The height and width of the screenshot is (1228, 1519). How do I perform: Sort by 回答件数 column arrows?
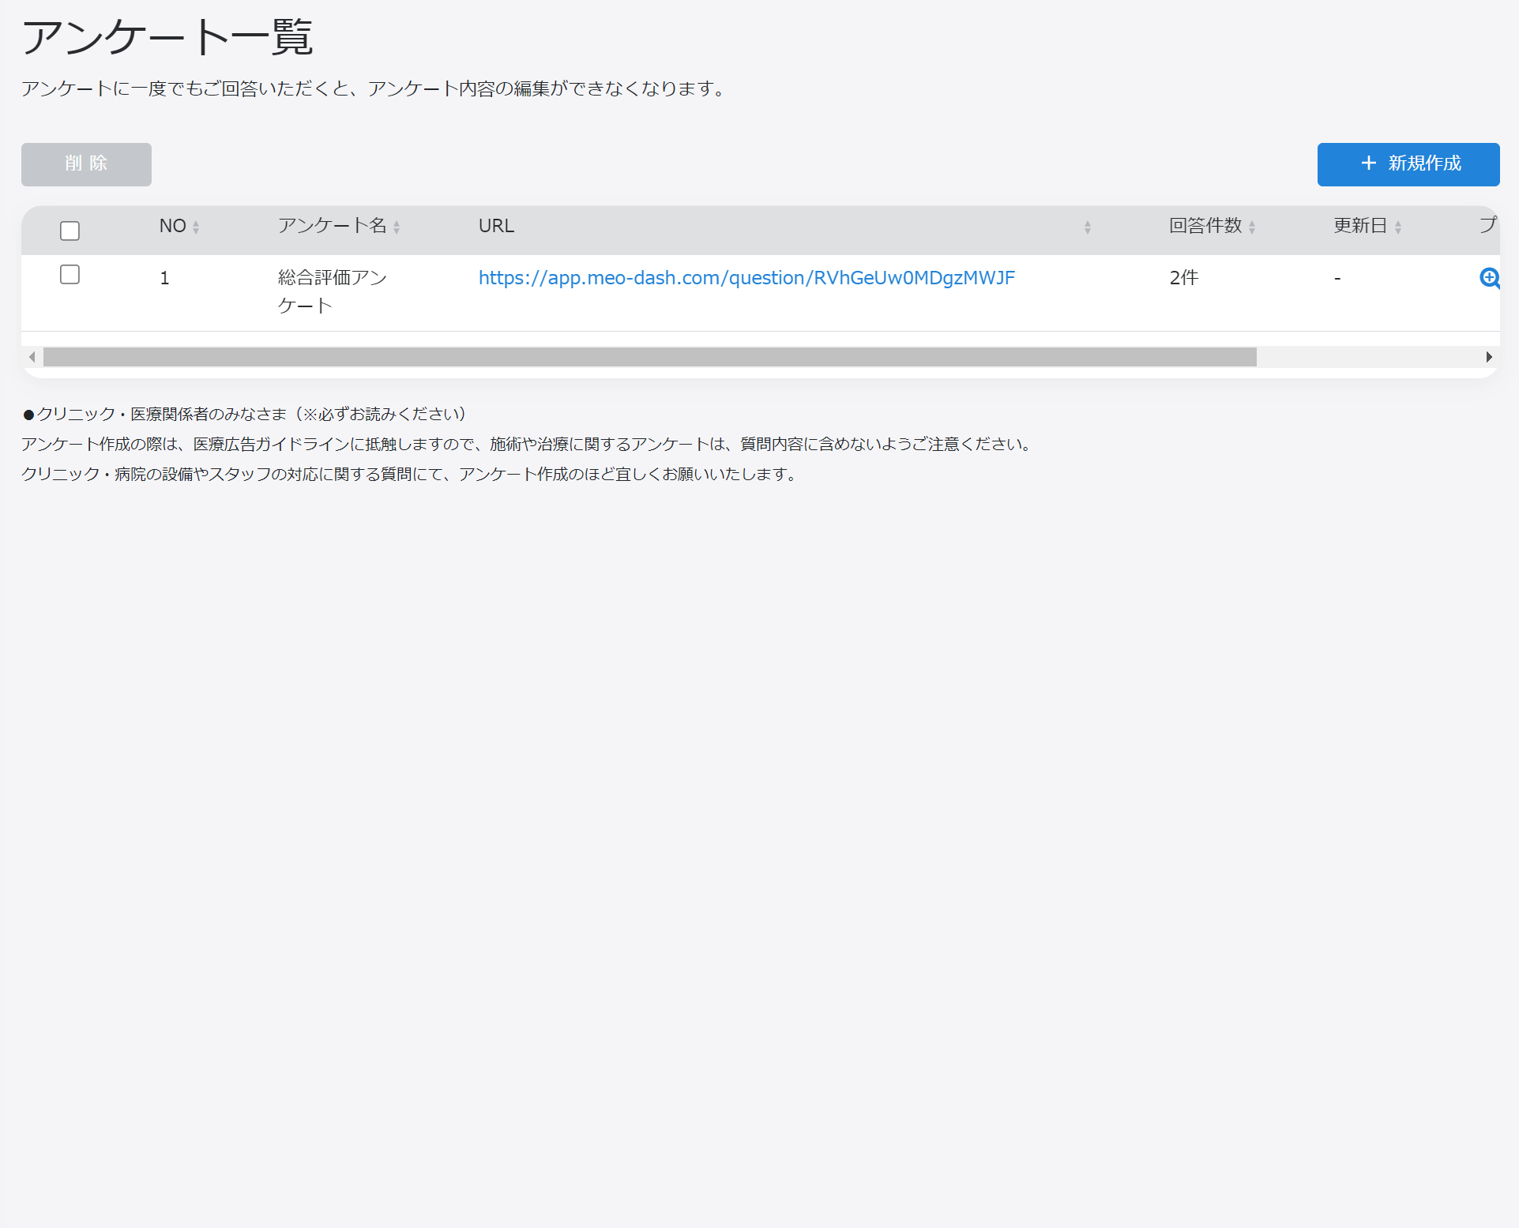pyautogui.click(x=1252, y=227)
